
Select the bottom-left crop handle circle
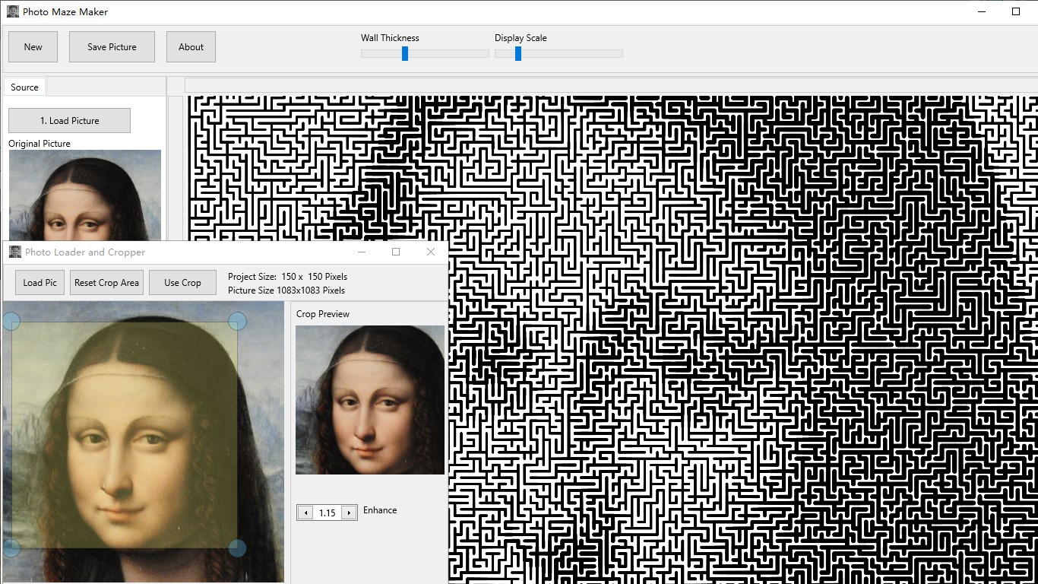coord(11,547)
